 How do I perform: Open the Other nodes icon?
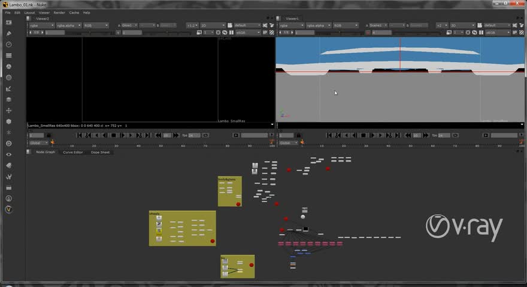click(9, 188)
